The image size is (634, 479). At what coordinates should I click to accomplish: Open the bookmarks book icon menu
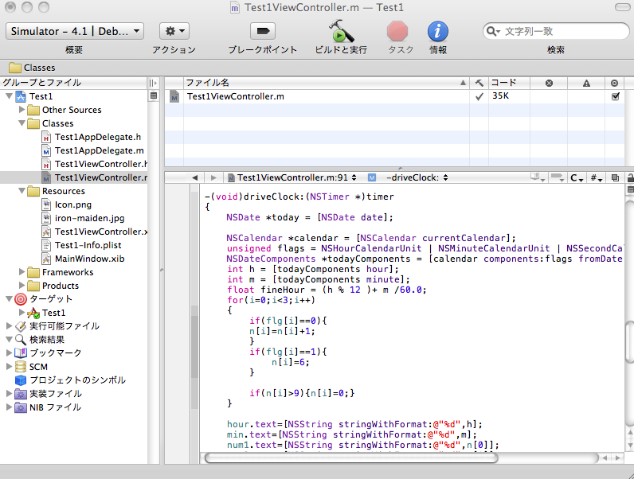pyautogui.click(x=538, y=177)
